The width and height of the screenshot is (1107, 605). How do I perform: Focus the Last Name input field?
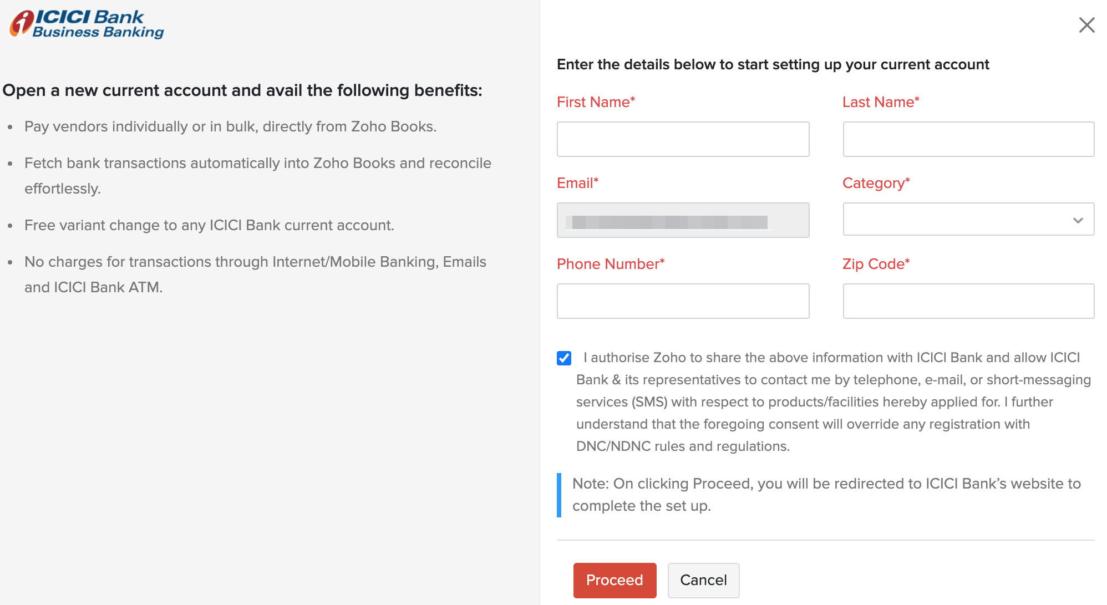(968, 139)
